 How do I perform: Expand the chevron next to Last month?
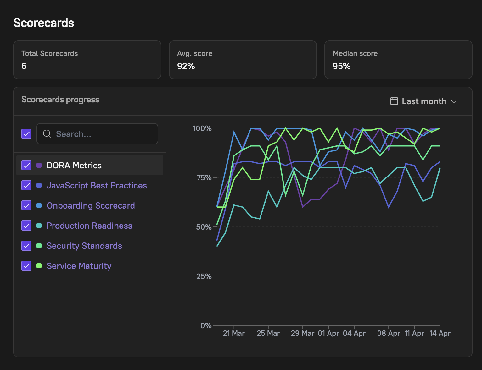(x=454, y=101)
